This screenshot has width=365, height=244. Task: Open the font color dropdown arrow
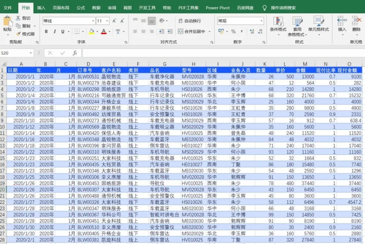[x=109, y=31]
